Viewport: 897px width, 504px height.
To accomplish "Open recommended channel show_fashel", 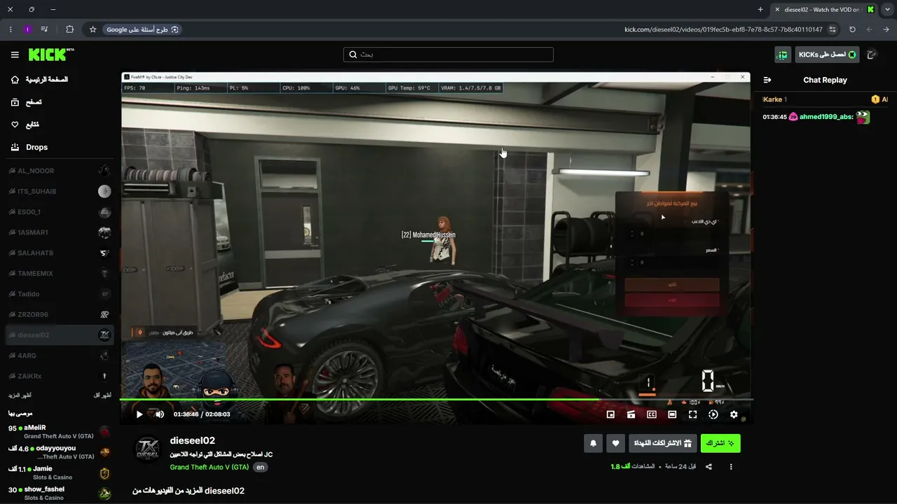I will tap(60, 493).
